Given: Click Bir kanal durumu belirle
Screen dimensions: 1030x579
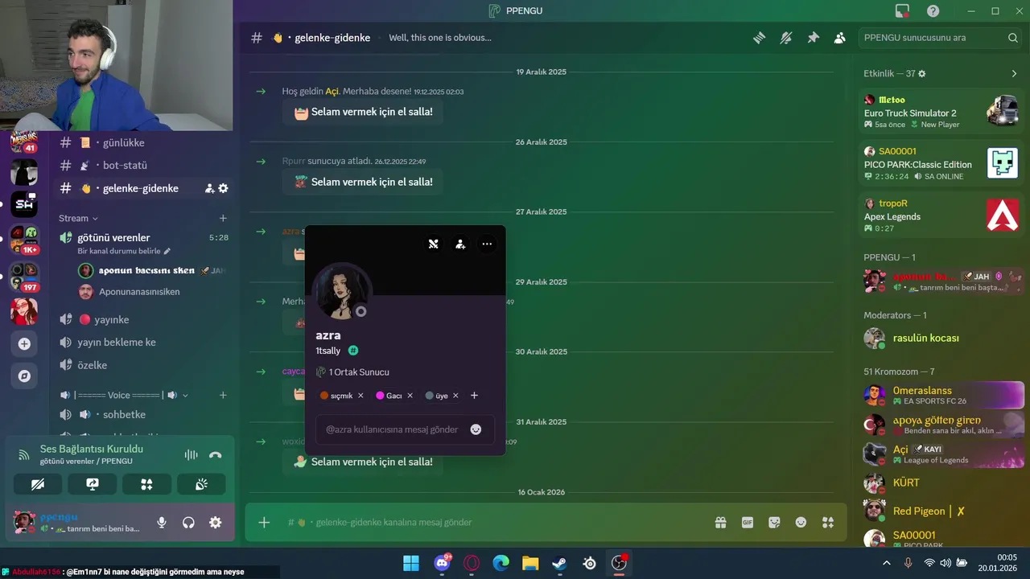Looking at the screenshot, I should (124, 251).
